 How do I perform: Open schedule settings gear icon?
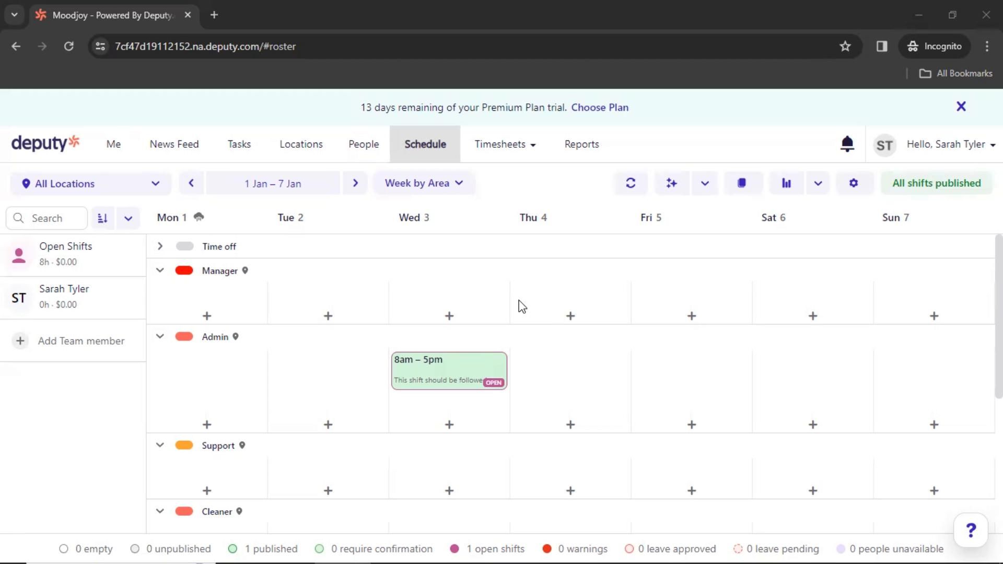coord(854,183)
